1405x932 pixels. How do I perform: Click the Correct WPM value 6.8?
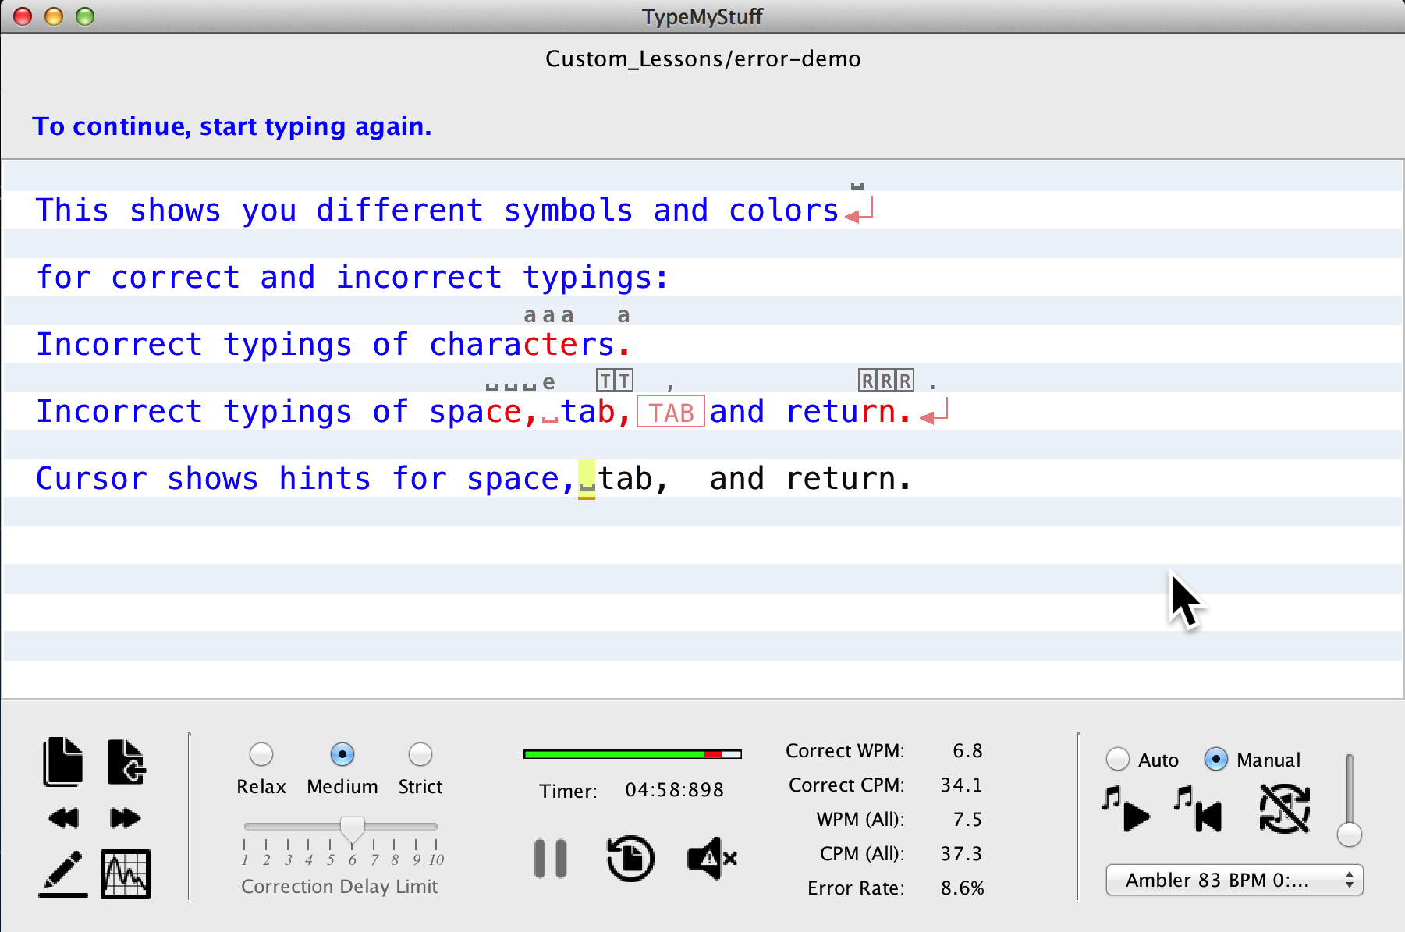pyautogui.click(x=967, y=750)
